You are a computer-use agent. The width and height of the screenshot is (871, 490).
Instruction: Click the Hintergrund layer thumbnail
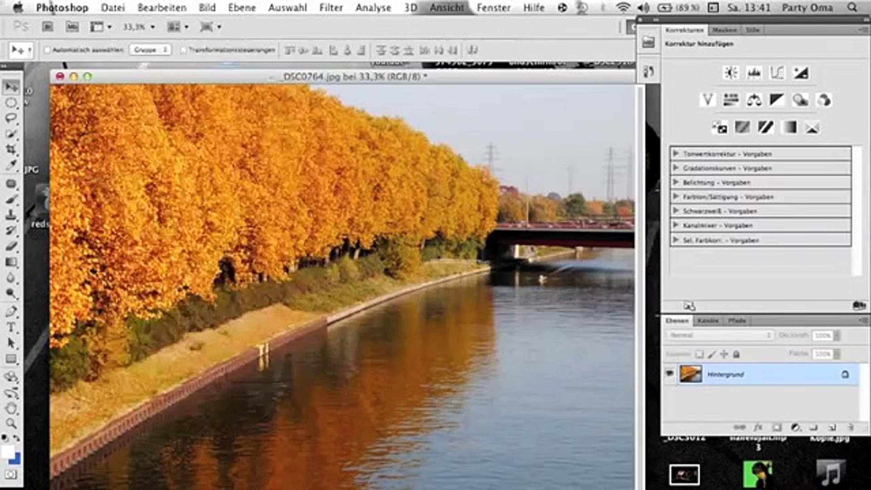690,374
